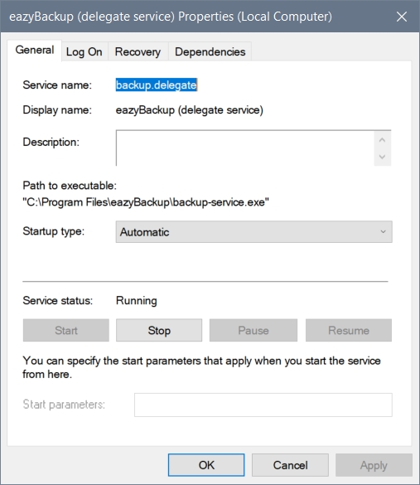420x485 pixels.
Task: Select the highlighted backup.delegate service name
Action: pos(157,85)
